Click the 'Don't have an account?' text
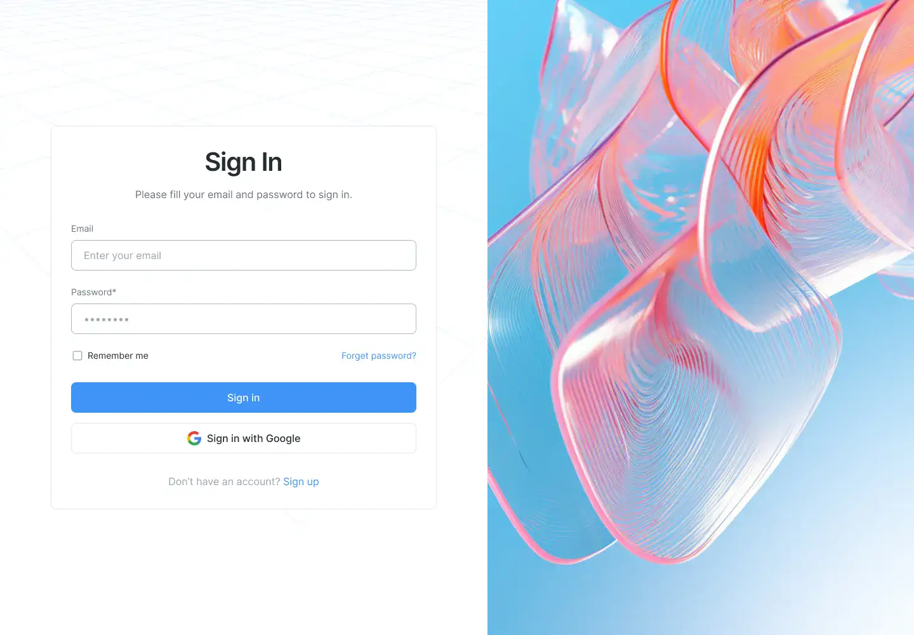Screen dimensions: 914x635 (224, 481)
